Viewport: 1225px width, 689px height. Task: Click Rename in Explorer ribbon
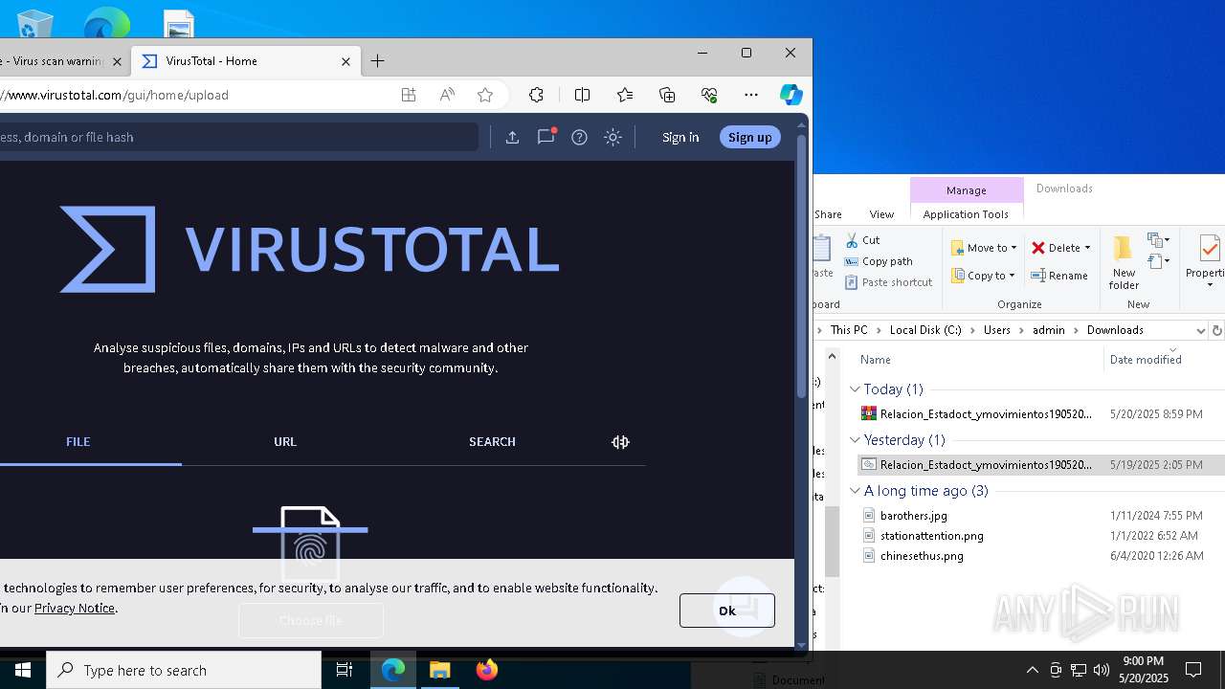point(1059,276)
